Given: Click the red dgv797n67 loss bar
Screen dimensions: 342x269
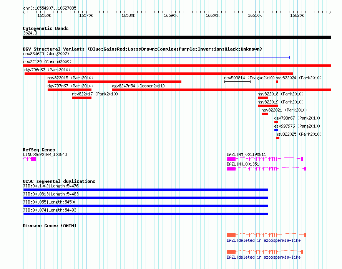Looking at the screenshot, I should [x=70, y=90].
